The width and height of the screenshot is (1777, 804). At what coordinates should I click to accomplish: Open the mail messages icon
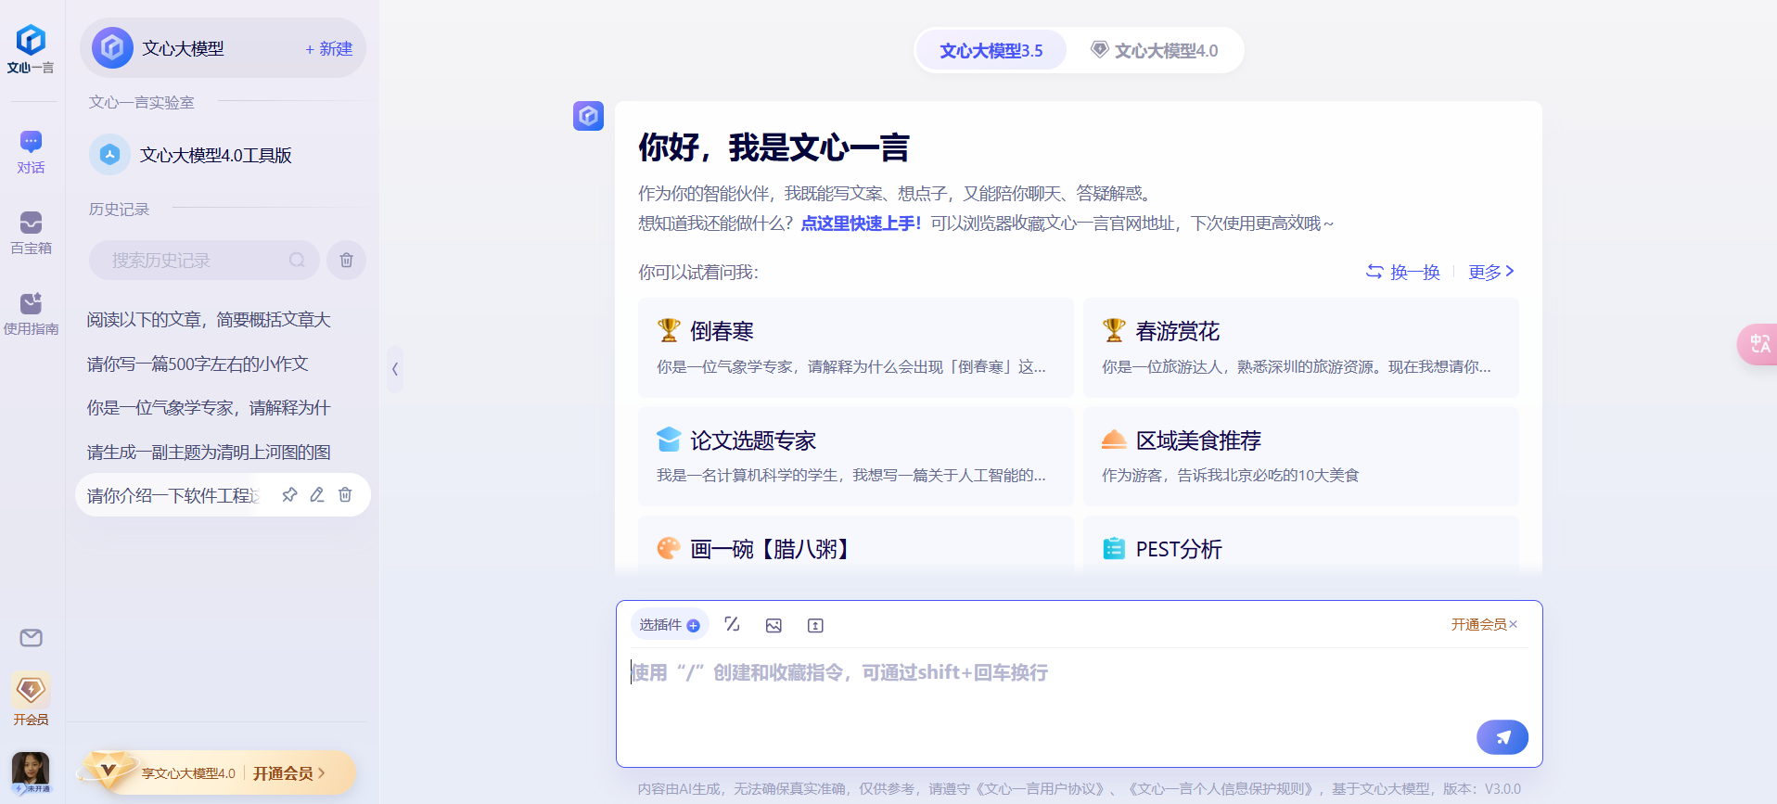pyautogui.click(x=31, y=638)
